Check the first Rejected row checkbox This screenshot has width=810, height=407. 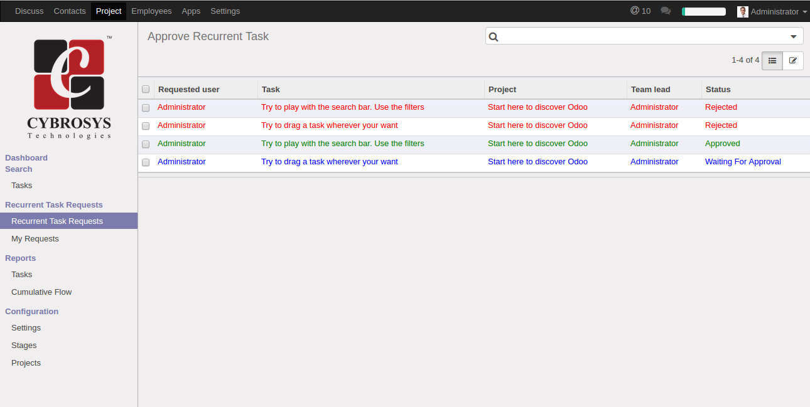146,108
